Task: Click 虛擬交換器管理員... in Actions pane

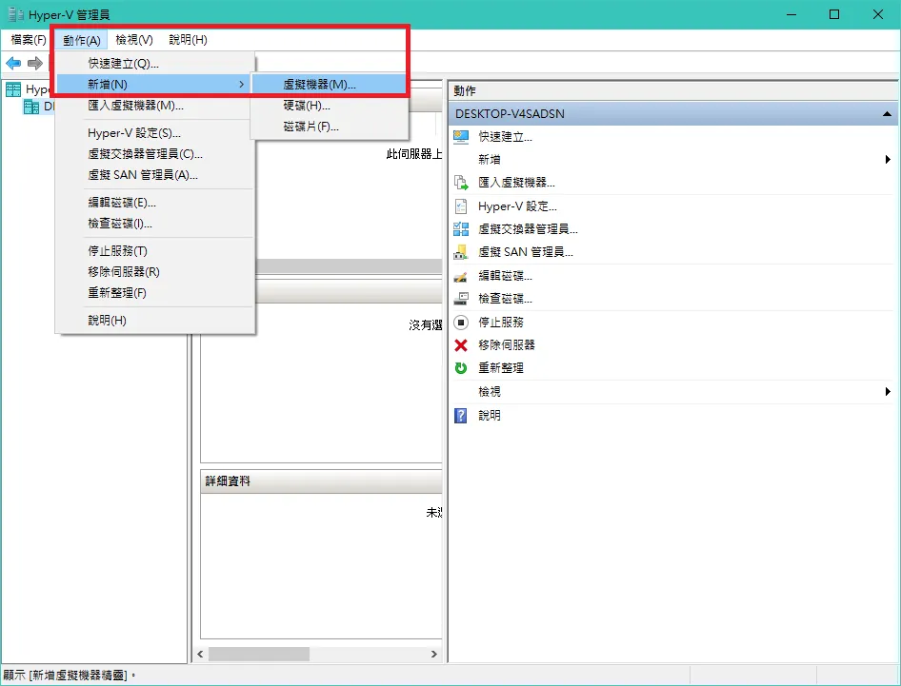Action: pos(528,229)
